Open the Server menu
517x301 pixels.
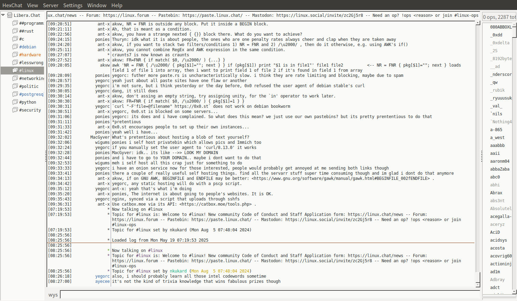pyautogui.click(x=51, y=5)
